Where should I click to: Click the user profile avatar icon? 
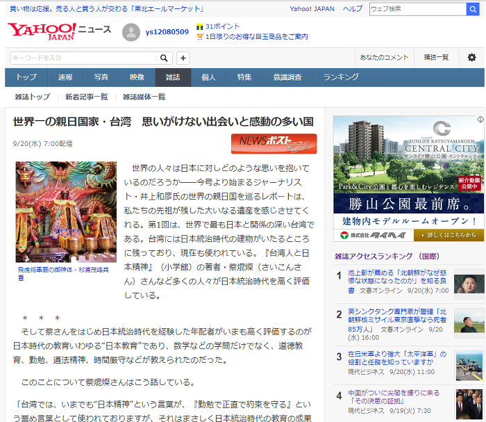[x=131, y=32]
